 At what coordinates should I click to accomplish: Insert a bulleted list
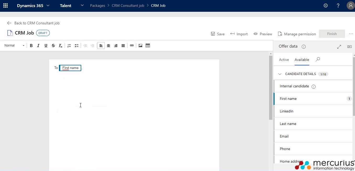(77, 45)
